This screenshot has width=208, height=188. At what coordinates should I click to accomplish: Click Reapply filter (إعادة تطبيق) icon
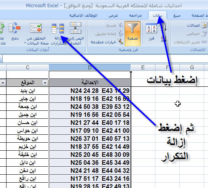pyautogui.click(x=121, y=33)
